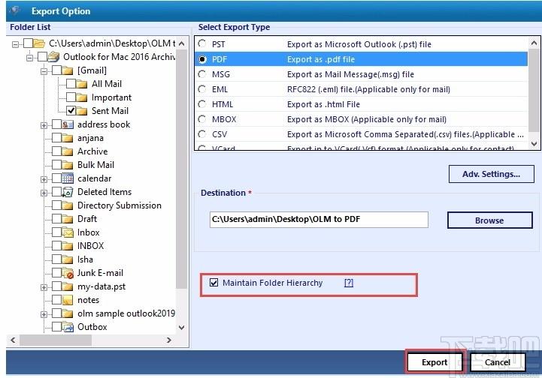Expand the my-data.pst node
542x378 pixels.
point(44,287)
